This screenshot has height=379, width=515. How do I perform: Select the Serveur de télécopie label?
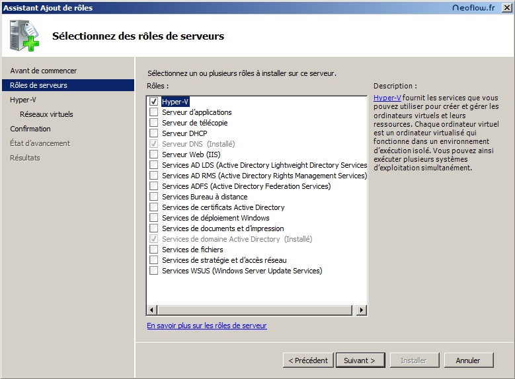click(x=195, y=123)
